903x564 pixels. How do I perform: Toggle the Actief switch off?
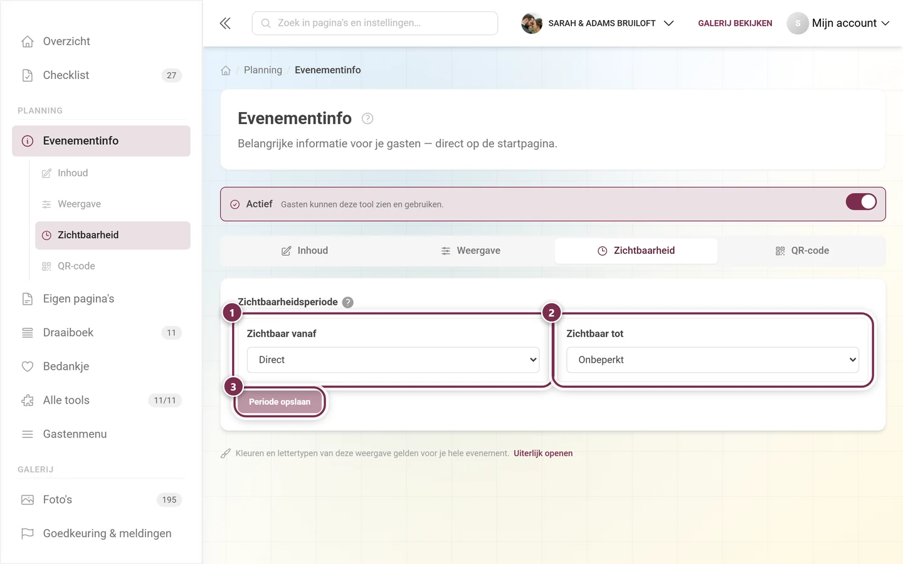861,202
